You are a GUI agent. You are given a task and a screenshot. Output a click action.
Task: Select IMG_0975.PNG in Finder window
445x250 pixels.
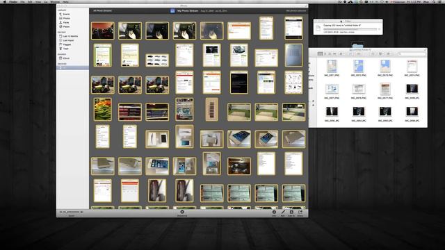[x=332, y=91]
